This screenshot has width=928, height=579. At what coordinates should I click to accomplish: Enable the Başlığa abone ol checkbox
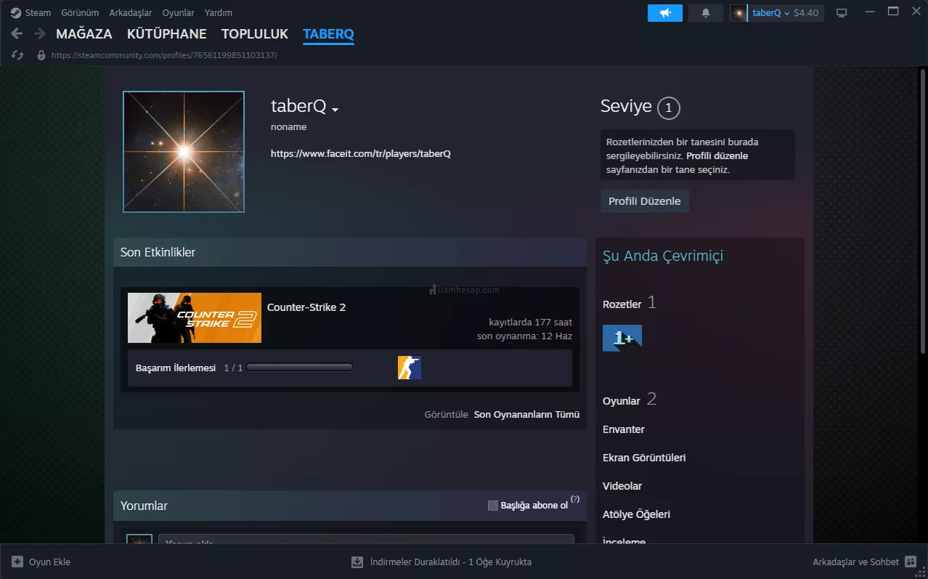(x=493, y=506)
